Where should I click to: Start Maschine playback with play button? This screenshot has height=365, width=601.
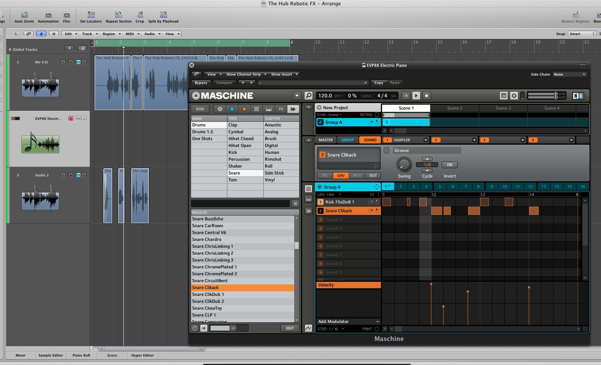[x=416, y=96]
